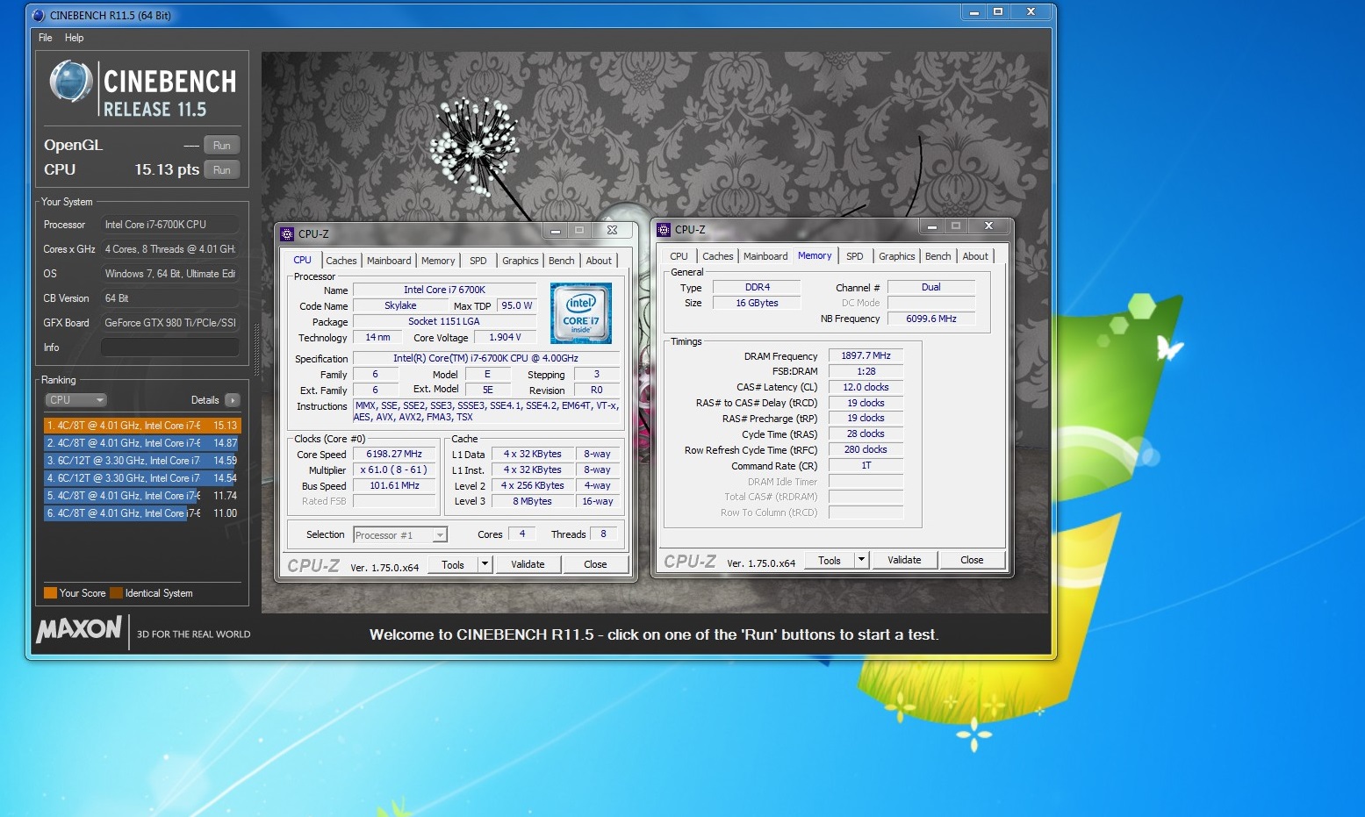Click Close button in right CPU-Z window
Viewport: 1365px width, 817px height.
(x=972, y=561)
